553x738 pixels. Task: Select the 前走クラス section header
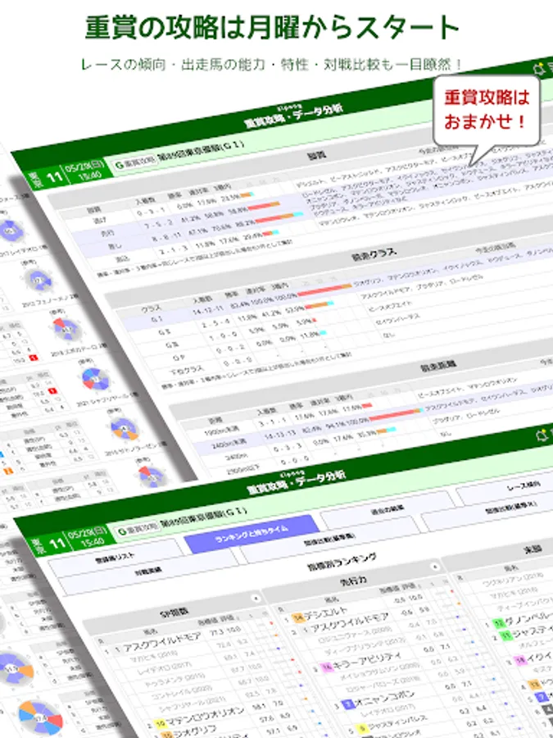(374, 254)
